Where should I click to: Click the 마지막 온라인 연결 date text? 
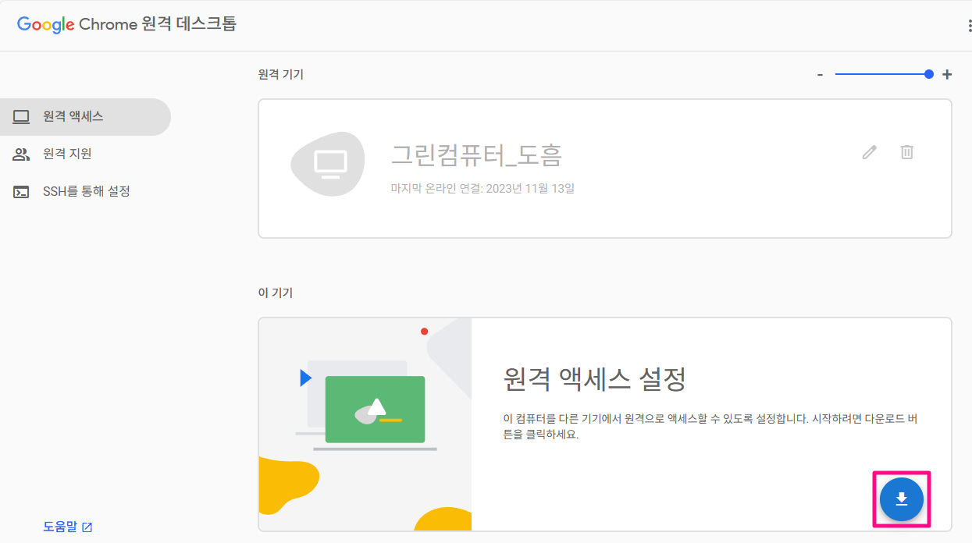click(482, 189)
